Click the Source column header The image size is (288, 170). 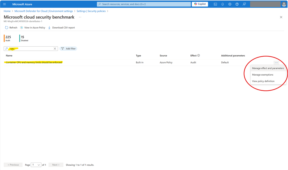pyautogui.click(x=163, y=56)
